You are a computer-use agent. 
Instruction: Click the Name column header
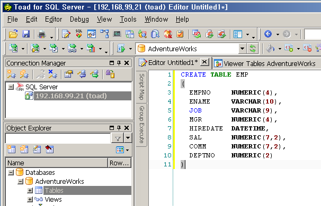tap(57, 163)
